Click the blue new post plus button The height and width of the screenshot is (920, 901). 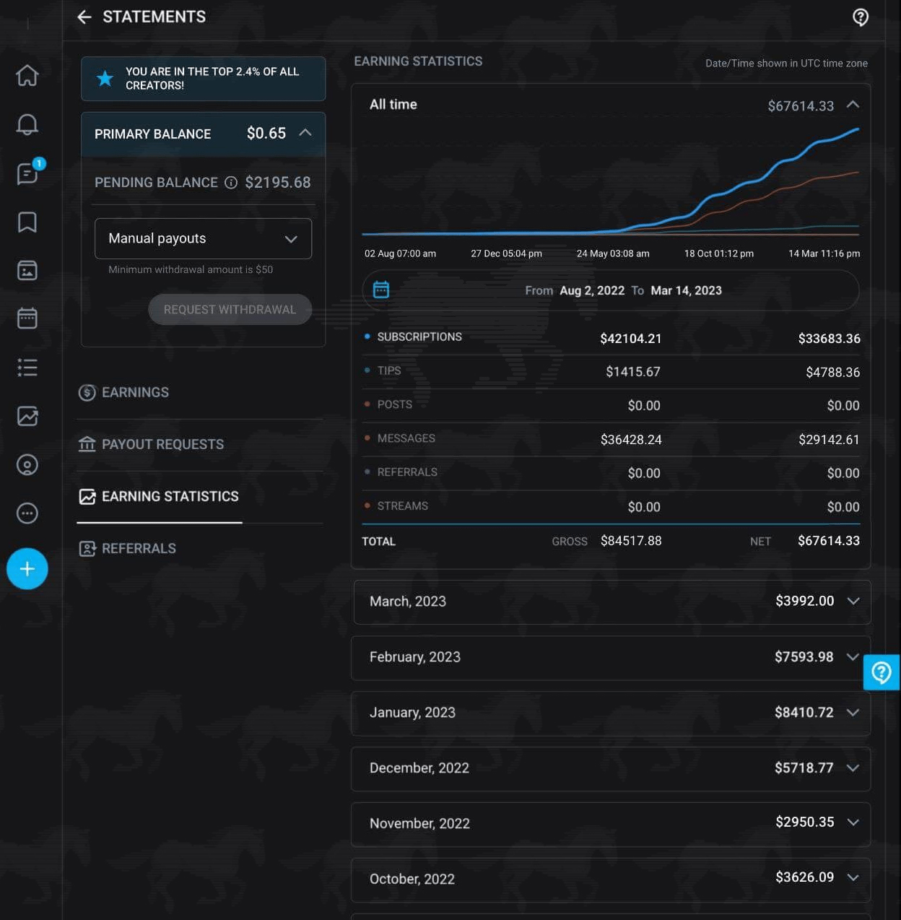[x=27, y=569]
